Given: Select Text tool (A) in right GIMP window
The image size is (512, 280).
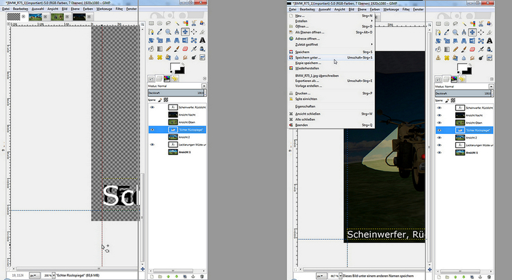Looking at the screenshot, I should click(x=489, y=41).
